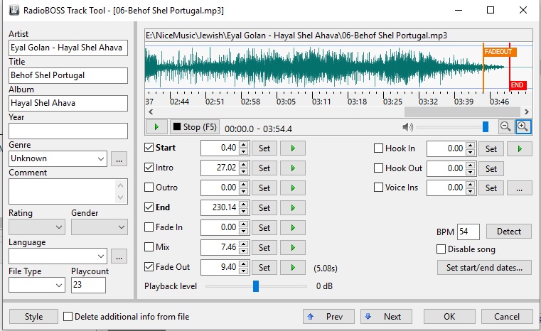Viewport: 541px width, 331px height.
Task: Click the Style button
Action: tap(34, 317)
